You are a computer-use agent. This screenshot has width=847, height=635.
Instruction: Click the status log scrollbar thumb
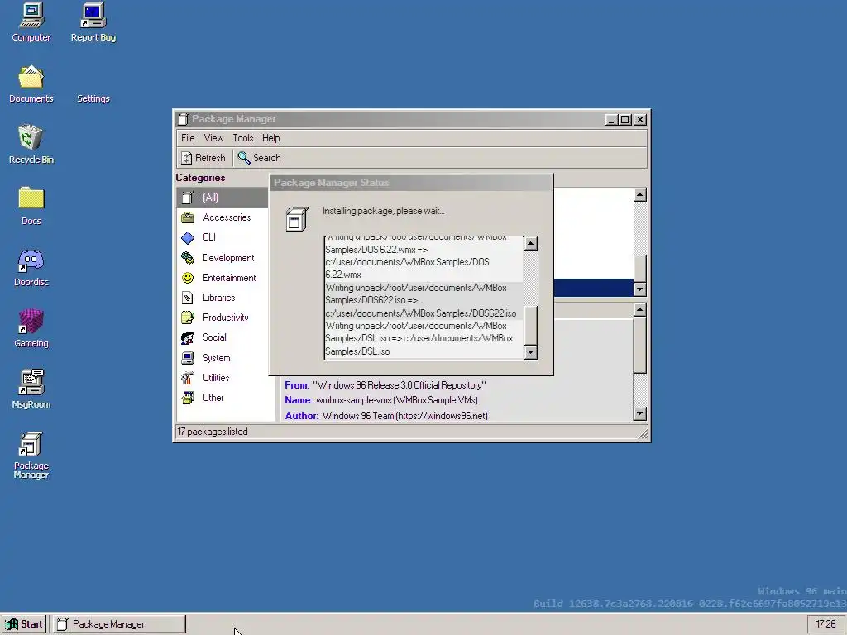[x=530, y=326]
